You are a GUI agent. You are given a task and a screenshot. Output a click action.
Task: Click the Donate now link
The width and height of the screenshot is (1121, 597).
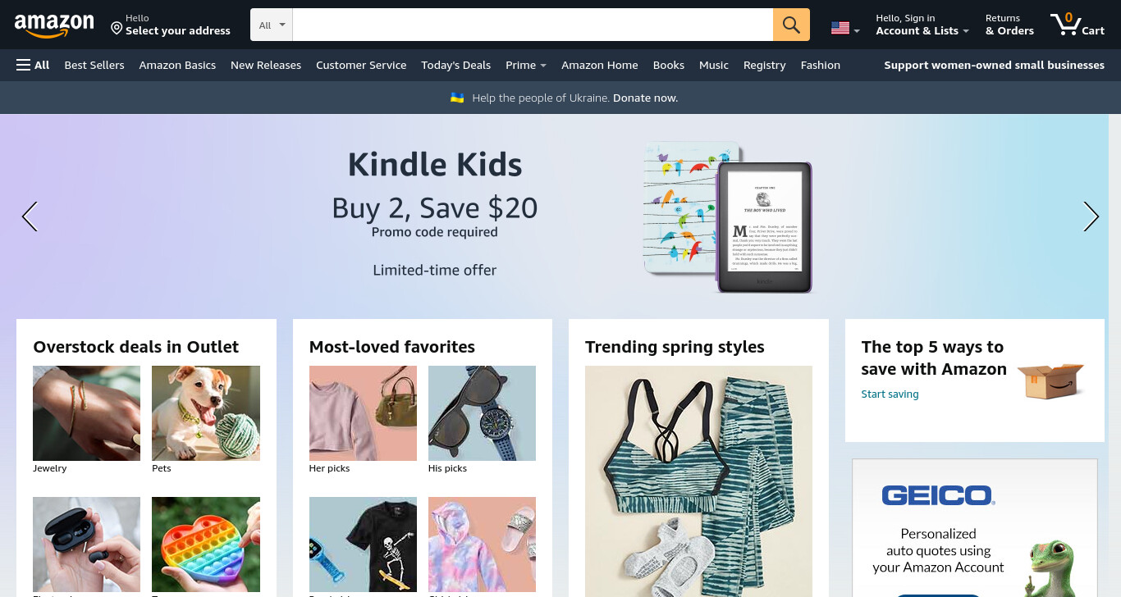(645, 98)
